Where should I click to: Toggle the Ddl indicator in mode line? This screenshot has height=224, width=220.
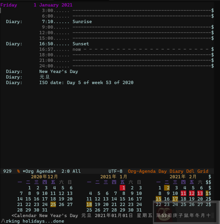[190, 171]
